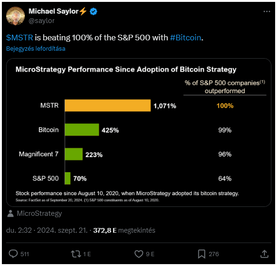Click the 372,8 E megtekintés view count

tap(124, 230)
